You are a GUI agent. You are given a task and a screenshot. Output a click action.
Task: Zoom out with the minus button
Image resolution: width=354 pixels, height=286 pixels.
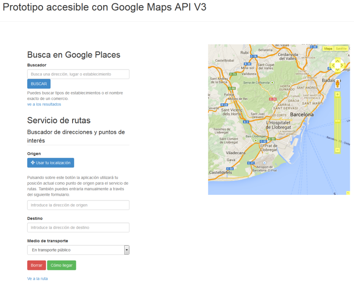[337, 150]
